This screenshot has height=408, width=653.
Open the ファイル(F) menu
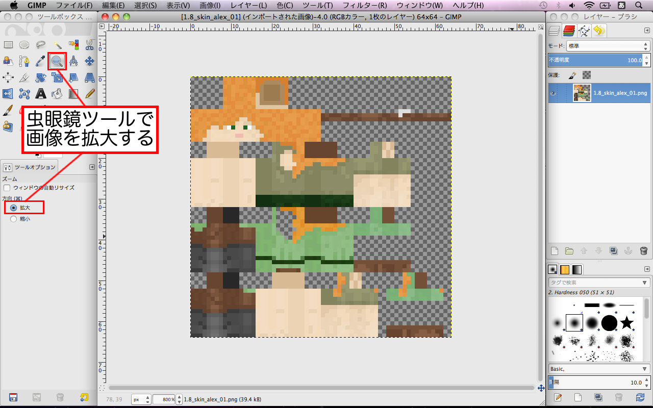pyautogui.click(x=74, y=6)
